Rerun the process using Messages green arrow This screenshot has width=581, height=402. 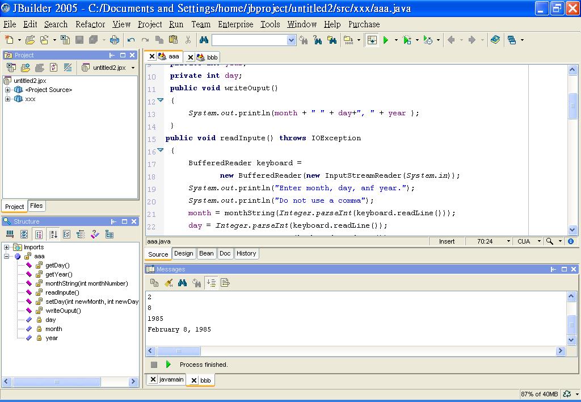168,365
